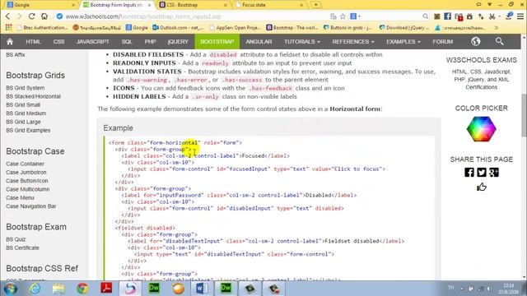
Task: Open BS Grid Examples link
Action: click(x=28, y=130)
